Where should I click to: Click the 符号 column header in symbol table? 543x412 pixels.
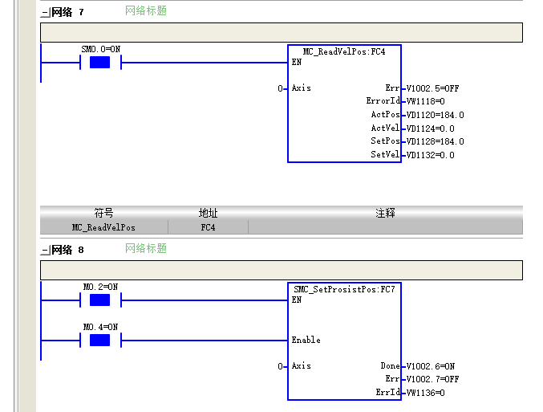pyautogui.click(x=104, y=213)
